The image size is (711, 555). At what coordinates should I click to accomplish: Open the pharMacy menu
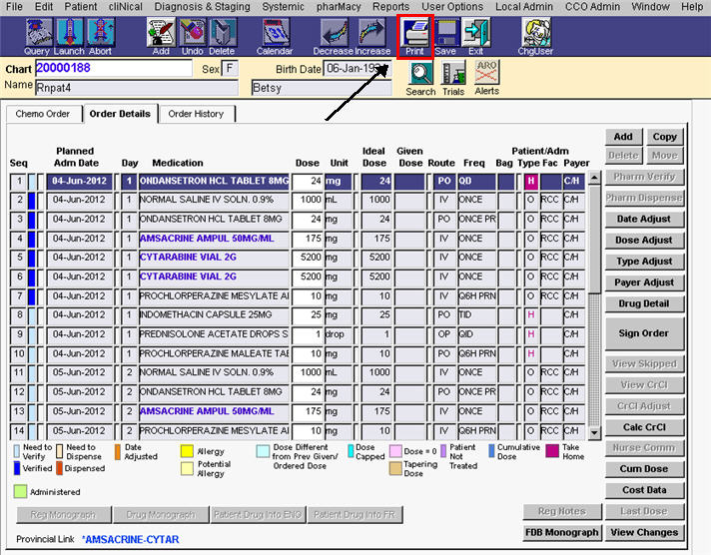(x=339, y=7)
